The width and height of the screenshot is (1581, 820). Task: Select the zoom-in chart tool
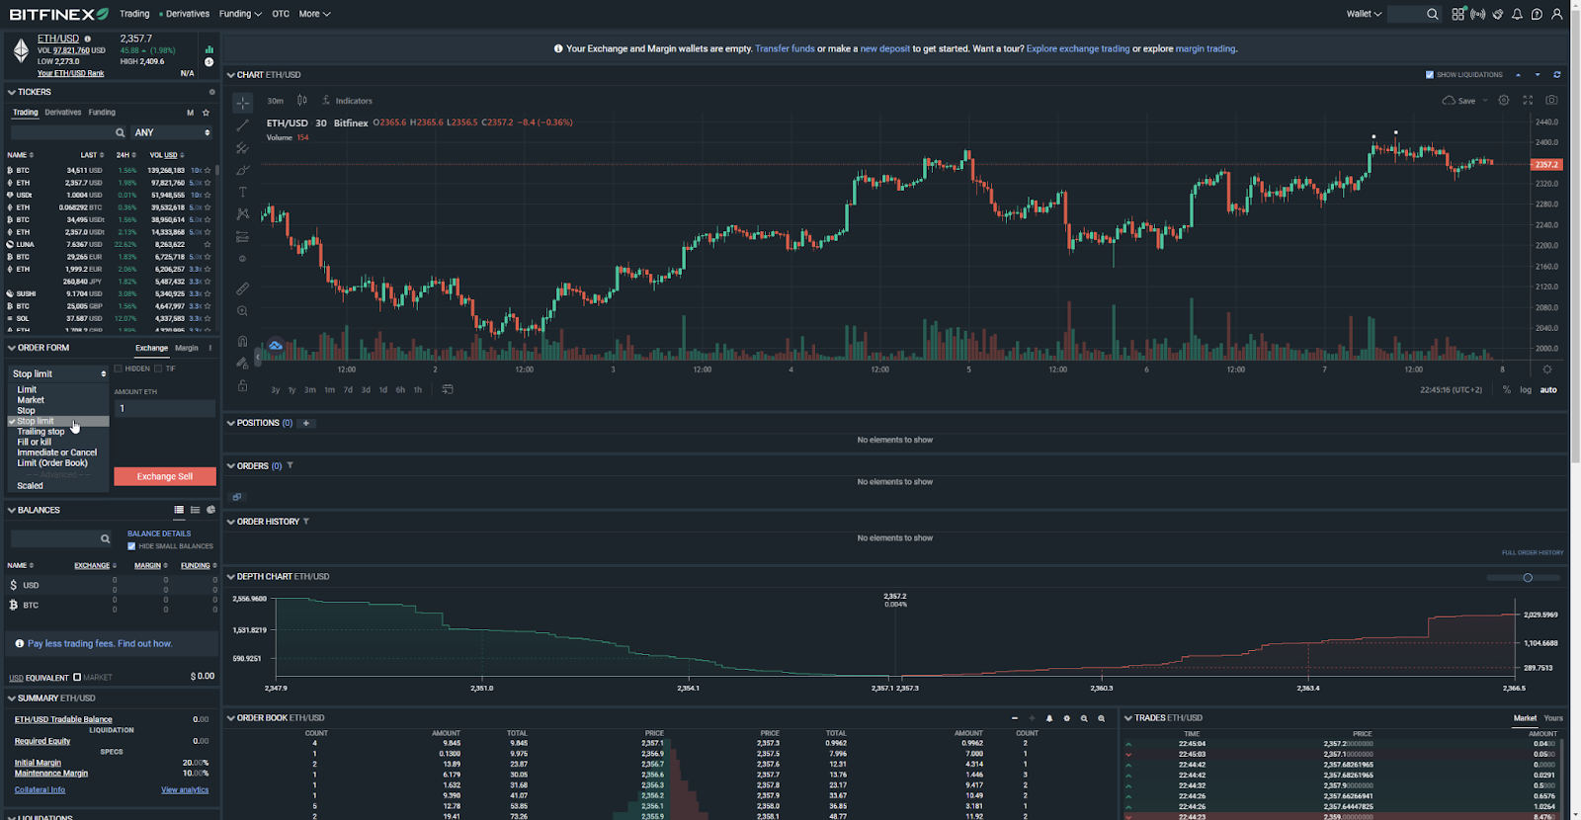tap(242, 311)
